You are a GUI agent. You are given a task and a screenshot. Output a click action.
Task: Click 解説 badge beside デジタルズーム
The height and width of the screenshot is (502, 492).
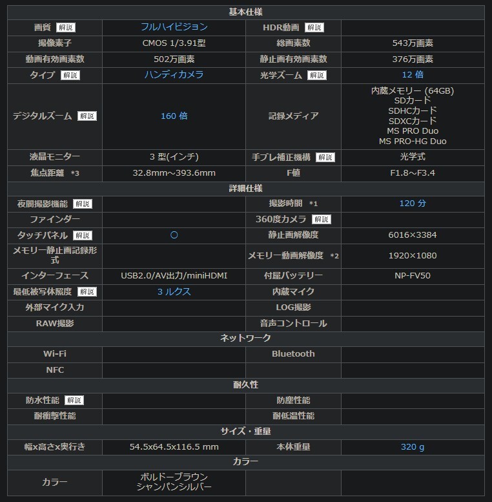(87, 116)
